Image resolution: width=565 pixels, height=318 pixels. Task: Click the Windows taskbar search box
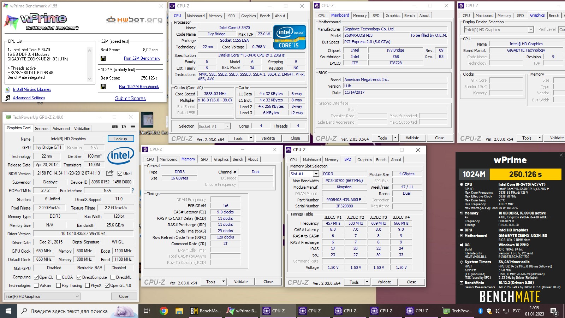pyautogui.click(x=77, y=311)
